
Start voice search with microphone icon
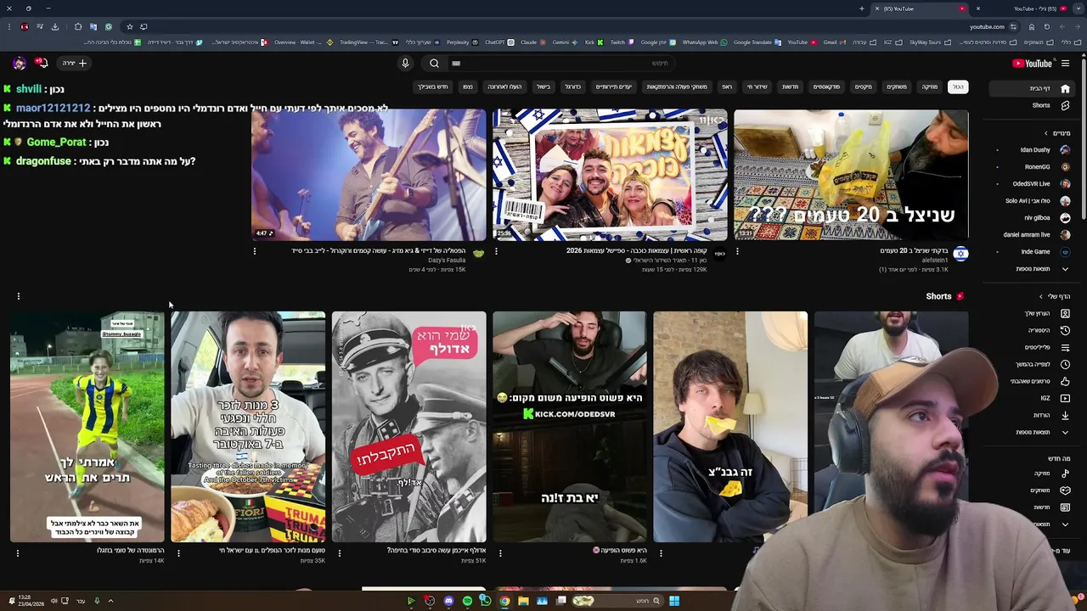[x=405, y=63]
